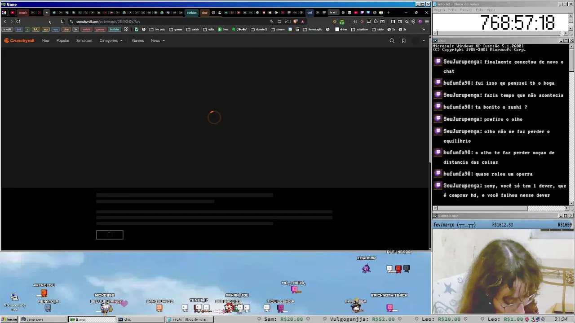The height and width of the screenshot is (323, 575).
Task: Click the share page icon in address bar
Action: click(x=287, y=22)
